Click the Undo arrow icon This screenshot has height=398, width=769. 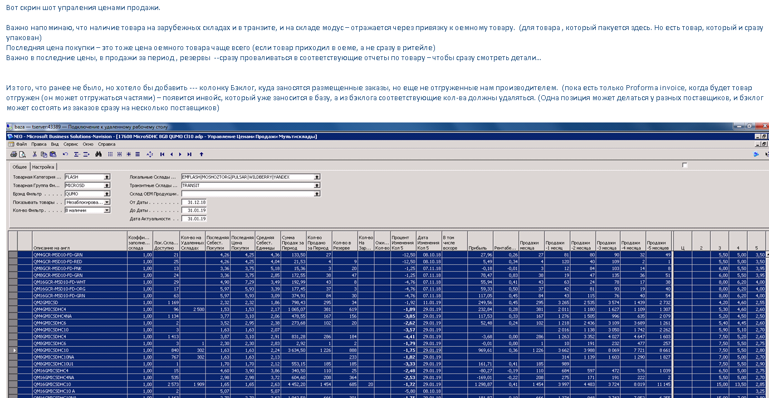tap(65, 154)
